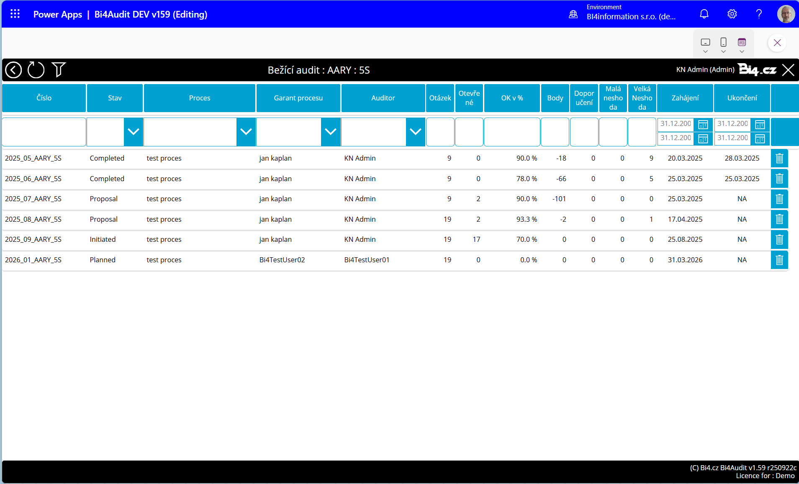The width and height of the screenshot is (799, 484).
Task: Open calendar for second Ukončení date filter
Action: [760, 139]
